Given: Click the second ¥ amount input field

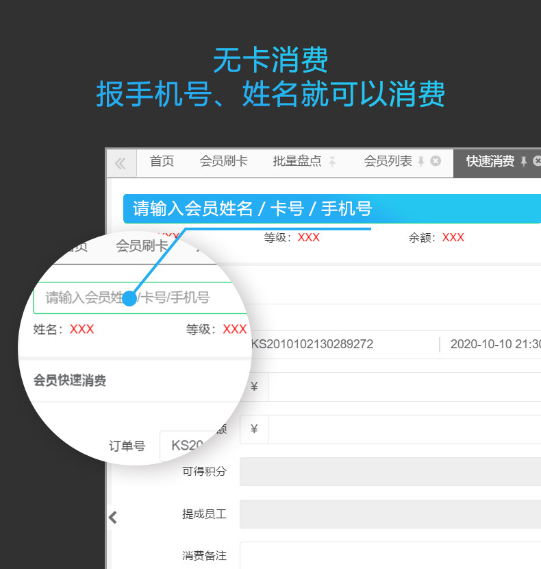Looking at the screenshot, I should tap(404, 429).
